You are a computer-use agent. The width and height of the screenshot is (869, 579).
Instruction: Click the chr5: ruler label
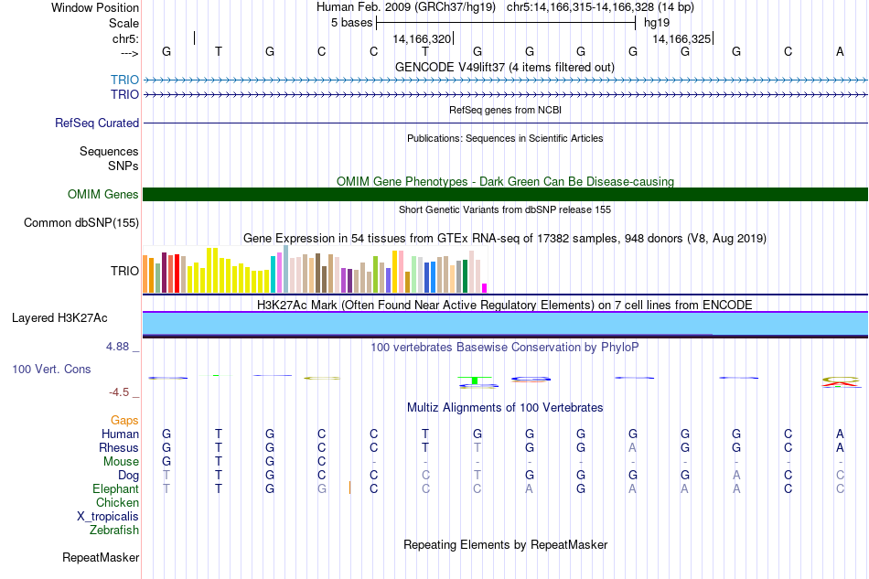(125, 38)
